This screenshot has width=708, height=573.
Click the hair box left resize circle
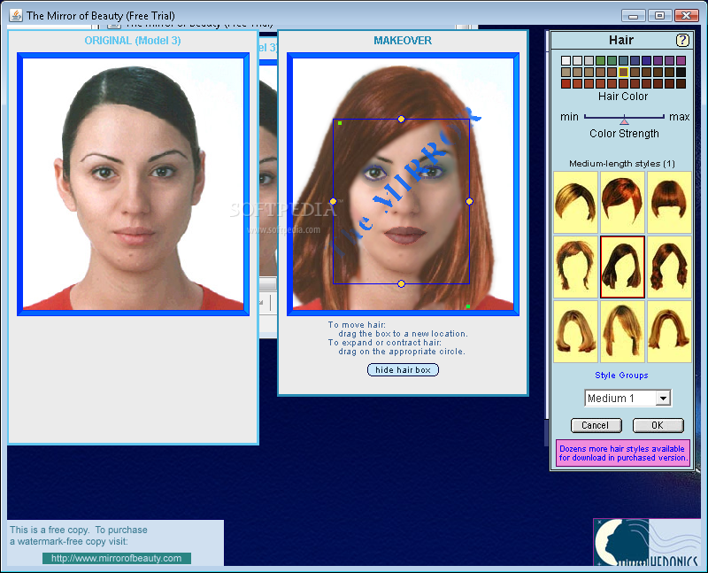(334, 202)
